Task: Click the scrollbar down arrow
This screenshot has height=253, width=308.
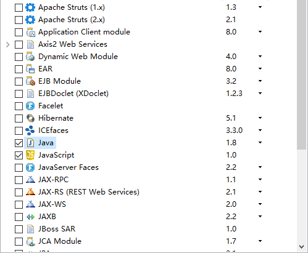Action: coord(302,247)
